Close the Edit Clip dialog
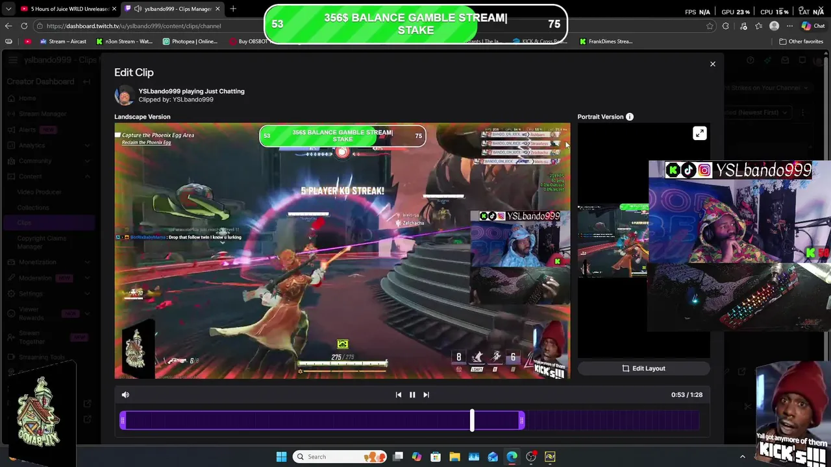This screenshot has width=831, height=467. click(712, 64)
